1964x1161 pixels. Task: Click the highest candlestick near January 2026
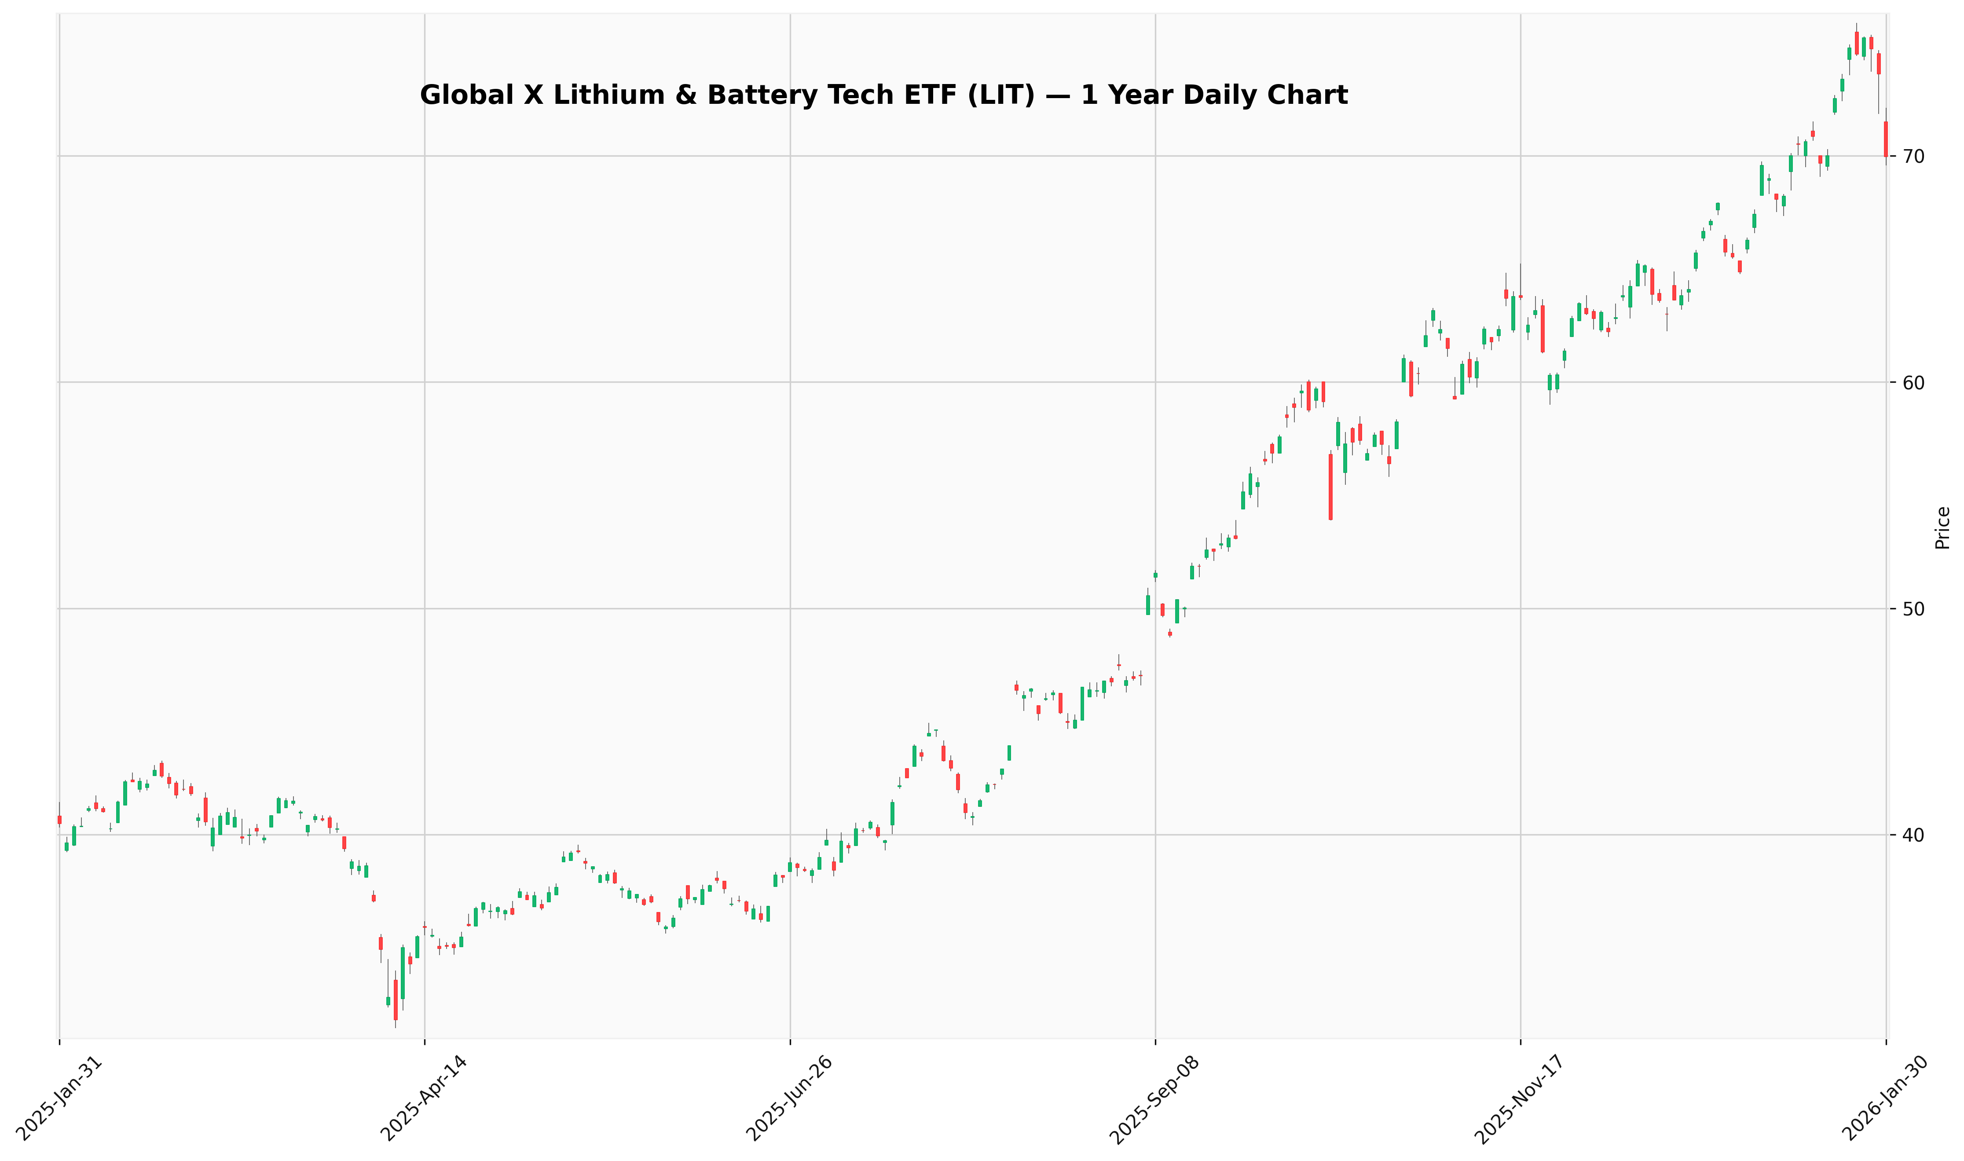point(1856,44)
